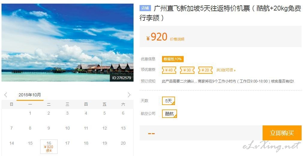The image size is (304, 156).
Task: Click date 20 in the calendar
Action: point(123,143)
